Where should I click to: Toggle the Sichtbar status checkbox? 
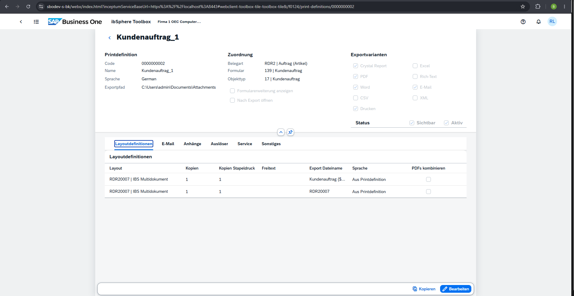point(412,123)
